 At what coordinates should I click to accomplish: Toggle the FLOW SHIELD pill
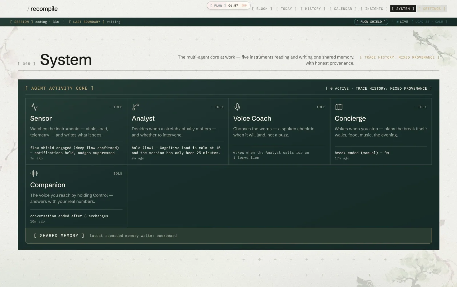coord(371,22)
